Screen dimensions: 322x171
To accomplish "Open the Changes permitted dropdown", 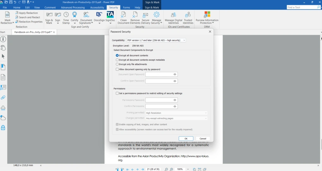I will click(176, 118).
